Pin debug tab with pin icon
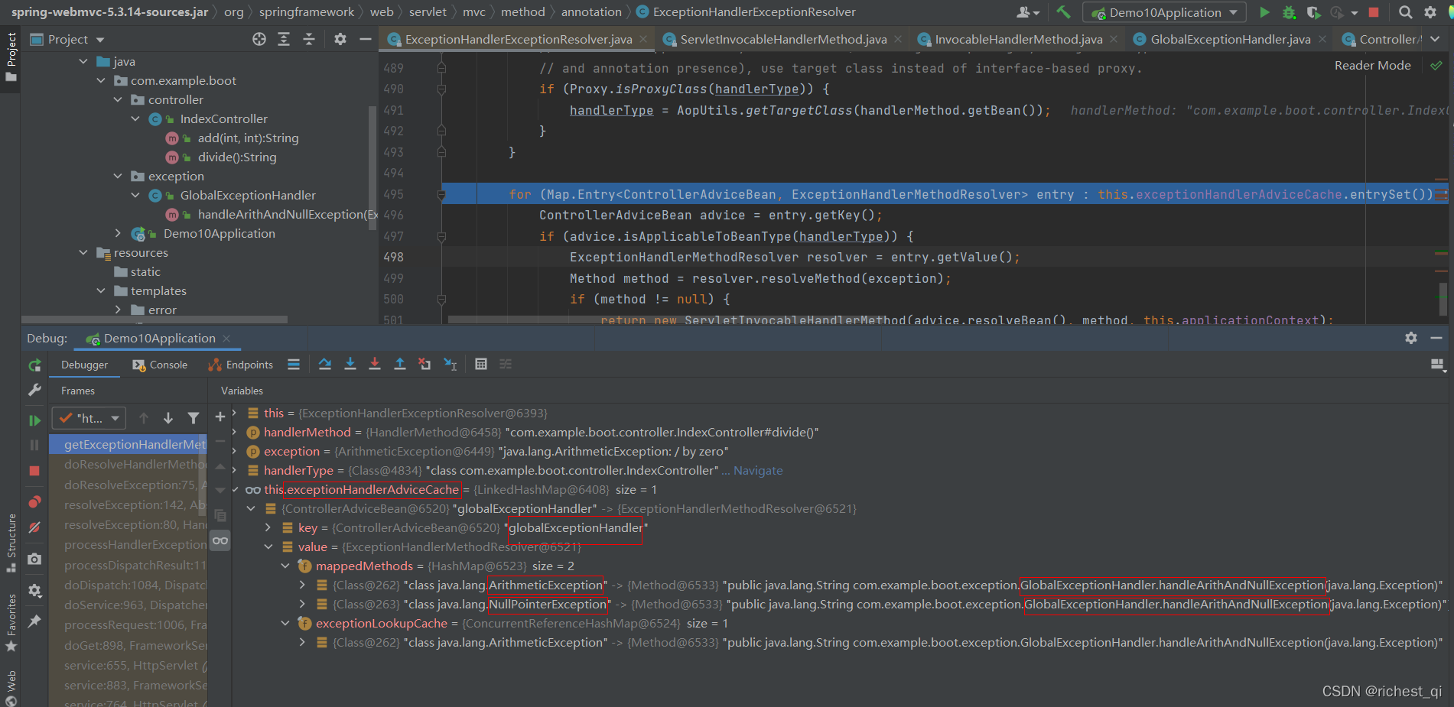Image resolution: width=1454 pixels, height=707 pixels. coord(34,622)
